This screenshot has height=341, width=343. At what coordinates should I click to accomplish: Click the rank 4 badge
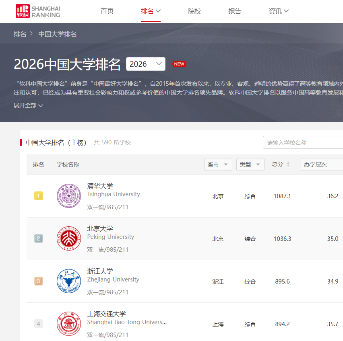tap(39, 324)
